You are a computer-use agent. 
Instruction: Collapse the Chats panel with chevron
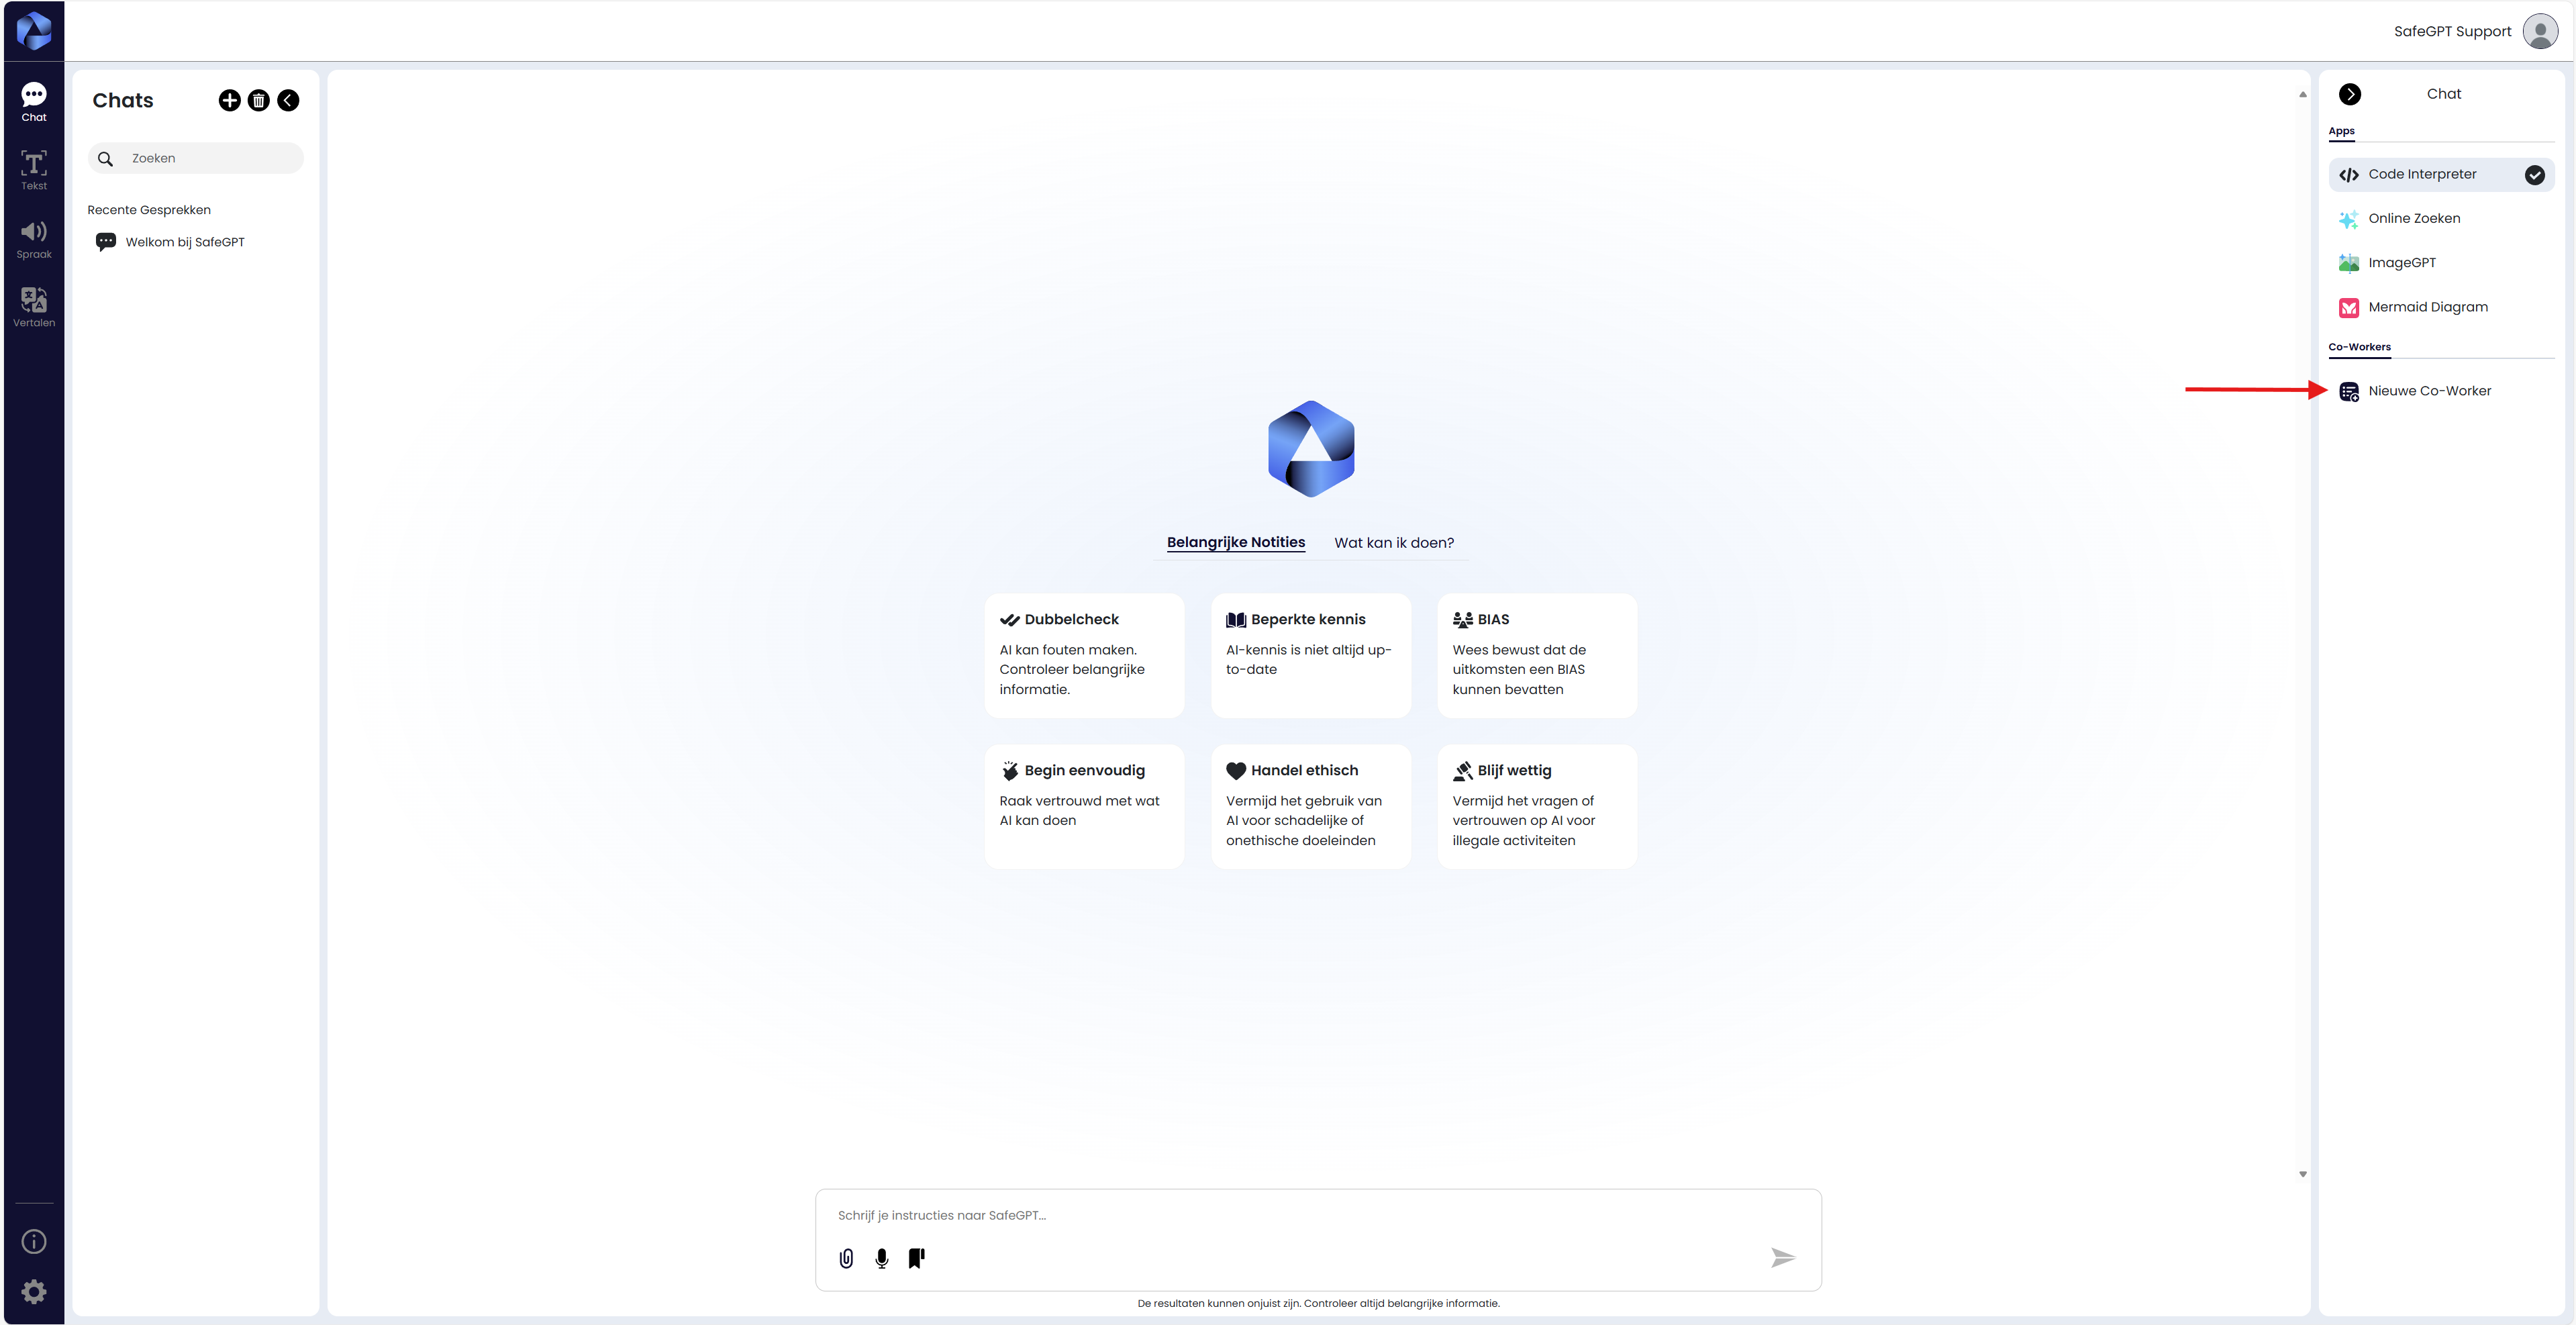(288, 100)
